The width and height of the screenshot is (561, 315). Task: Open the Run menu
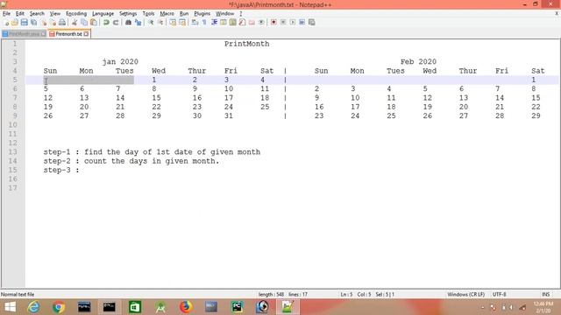pyautogui.click(x=184, y=14)
